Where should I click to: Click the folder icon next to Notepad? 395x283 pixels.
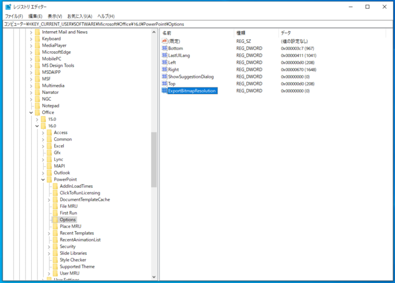38,106
